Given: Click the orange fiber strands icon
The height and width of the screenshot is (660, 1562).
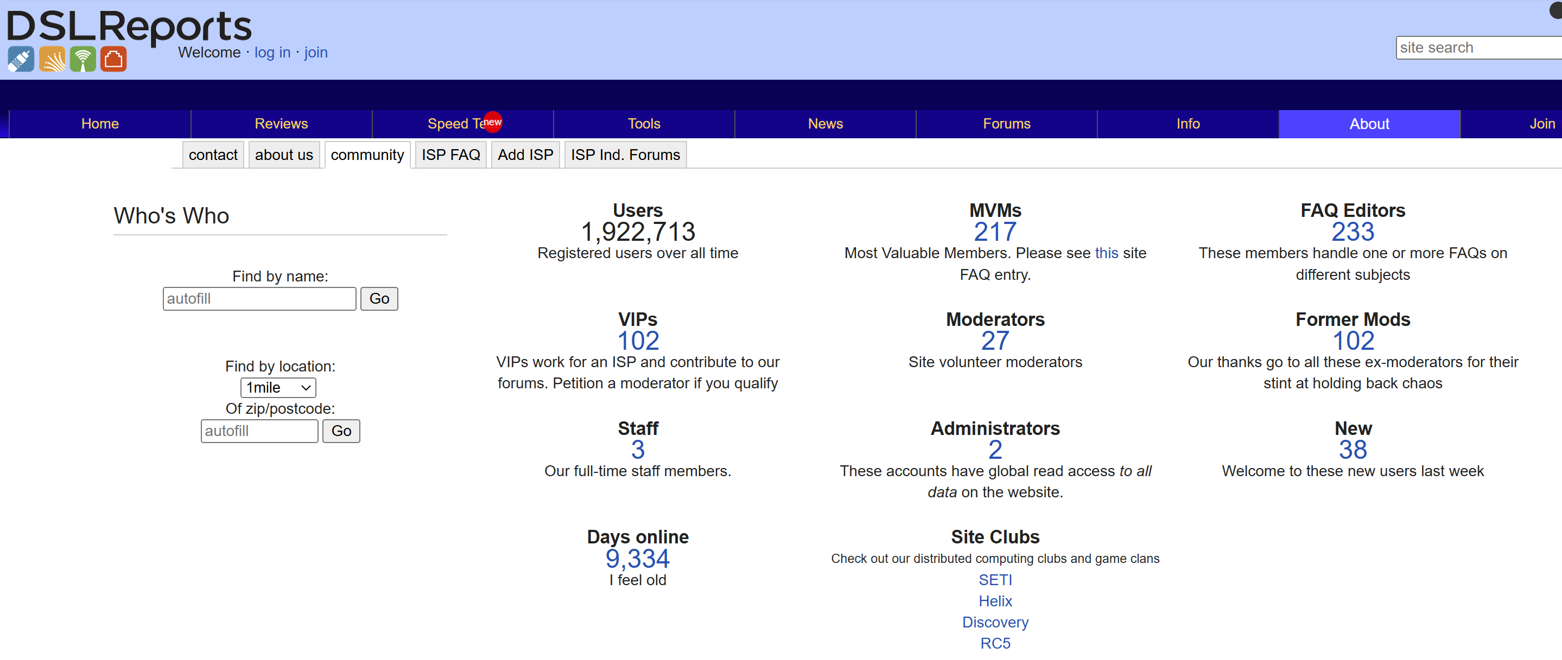Looking at the screenshot, I should [52, 60].
